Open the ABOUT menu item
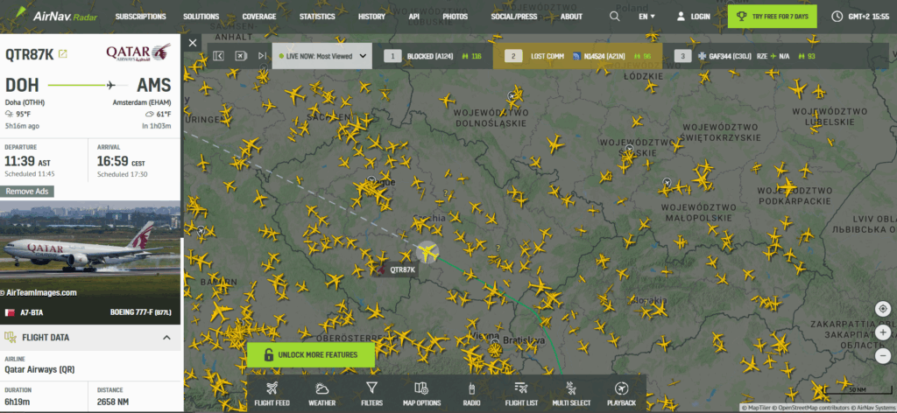 [571, 17]
